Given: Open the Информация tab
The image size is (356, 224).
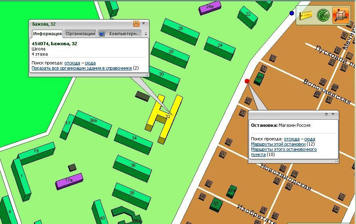Looking at the screenshot, I should (x=47, y=34).
